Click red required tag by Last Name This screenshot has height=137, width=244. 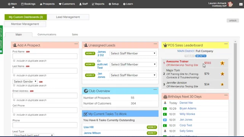[x=28, y=66]
